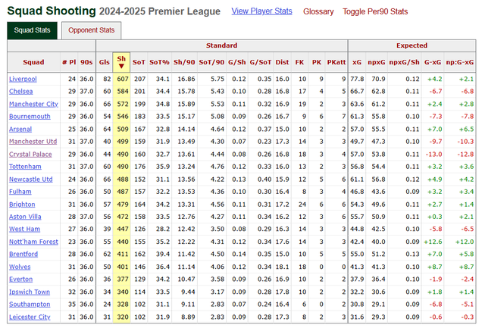Open the Nott'ham Forest squad link
The image size is (485, 328).
coord(33,242)
